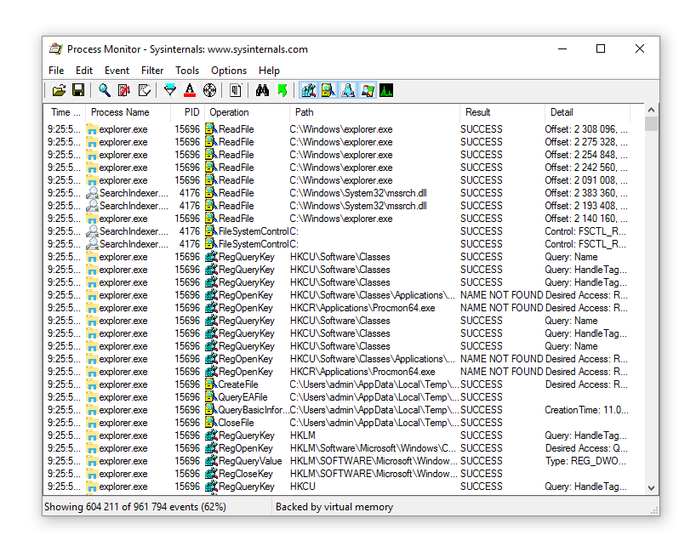Click the Clear display toolbar icon

coord(145,91)
